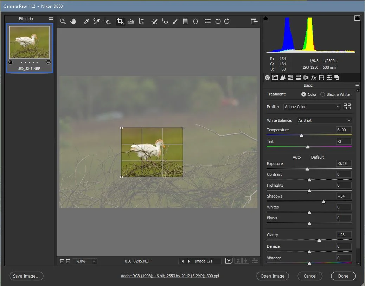
Task: Expand the White Balance As Shot dropdown
Action: (x=324, y=120)
